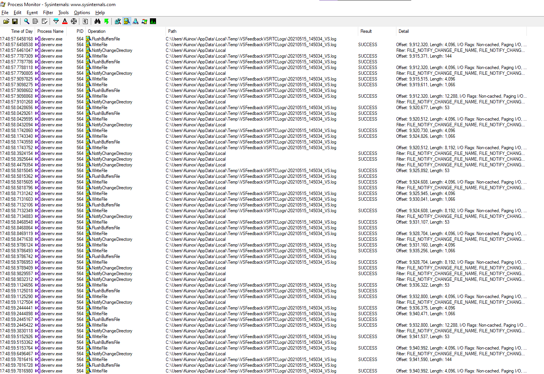
Task: Click detail 'Offset: 9,941,537, Length: 53'
Action: (x=423, y=337)
